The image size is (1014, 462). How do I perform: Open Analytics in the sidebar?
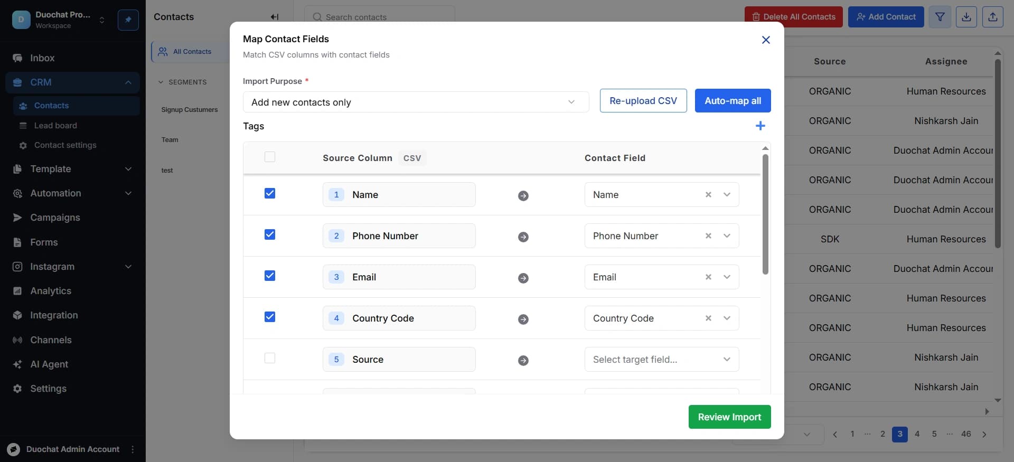[x=73, y=291]
